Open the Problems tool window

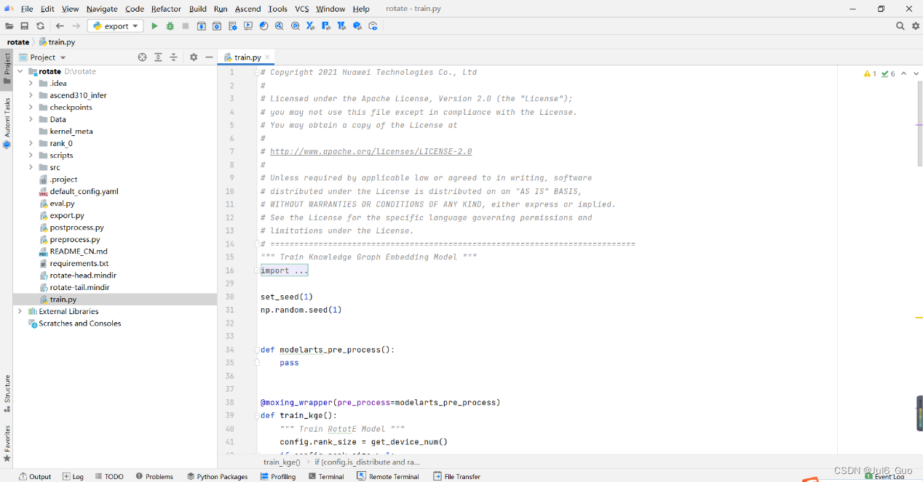pyautogui.click(x=154, y=476)
